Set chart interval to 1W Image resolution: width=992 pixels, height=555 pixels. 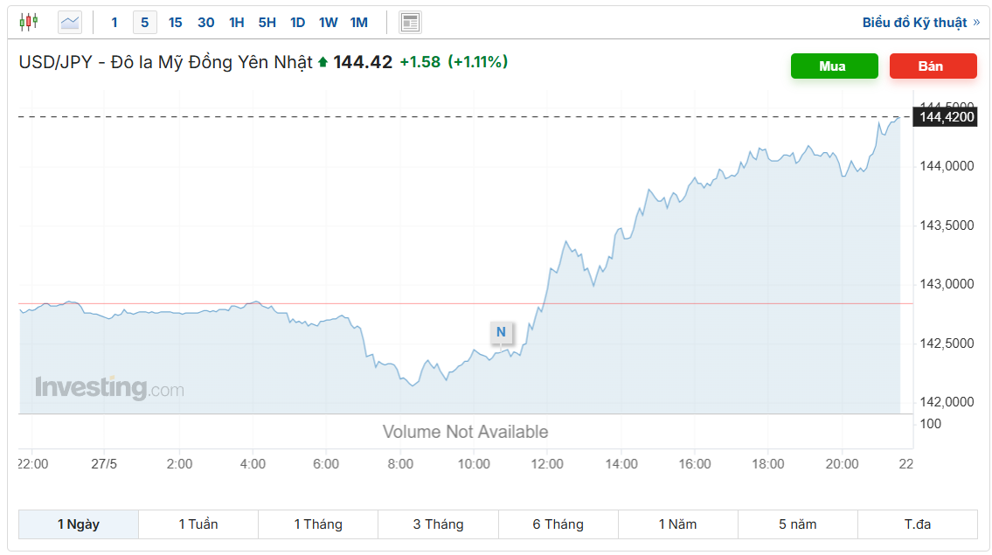(x=328, y=23)
